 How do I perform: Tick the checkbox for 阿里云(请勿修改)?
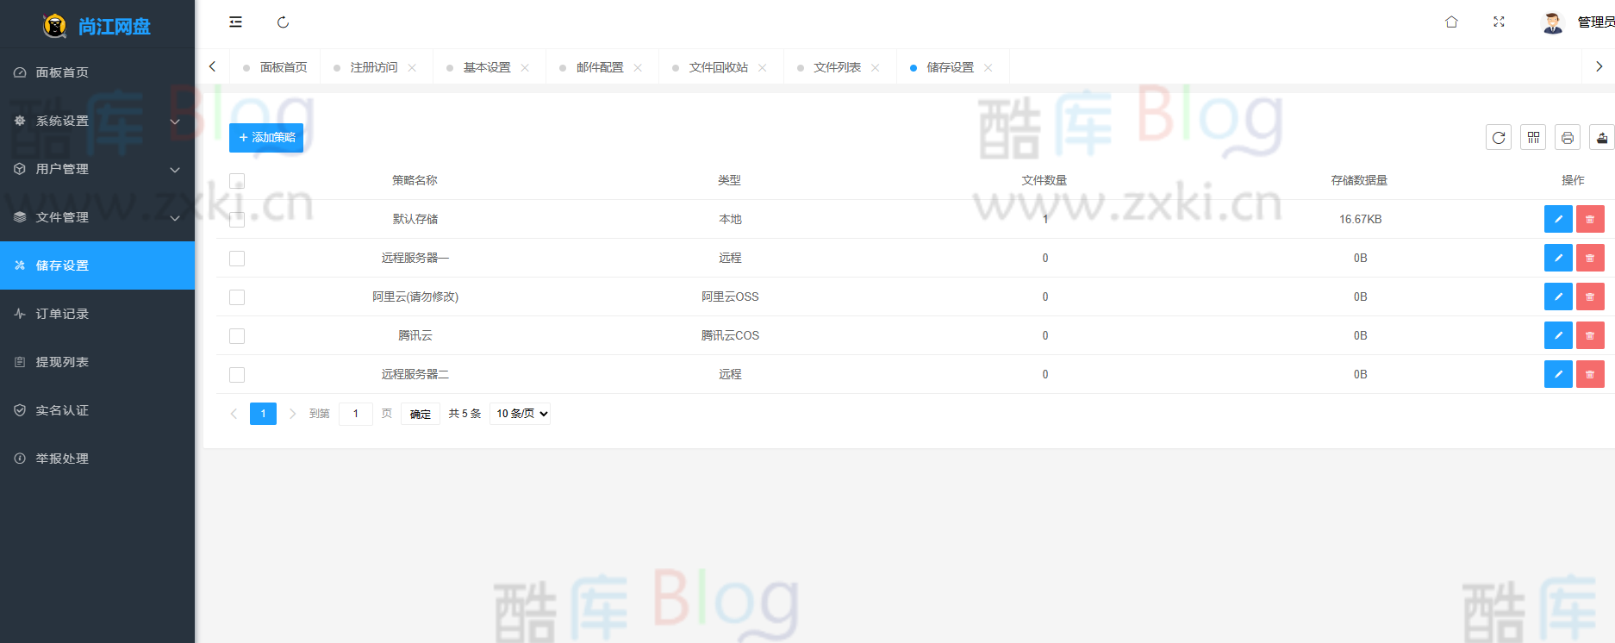[x=237, y=297]
